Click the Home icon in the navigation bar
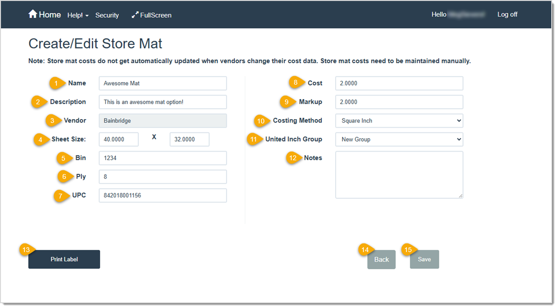This screenshot has height=308, width=557. [33, 14]
